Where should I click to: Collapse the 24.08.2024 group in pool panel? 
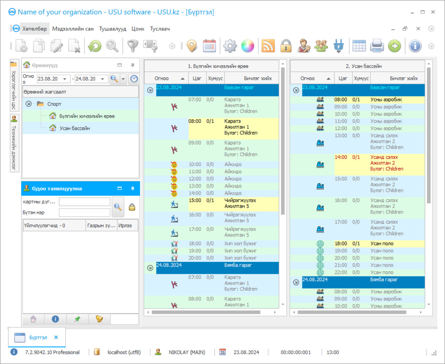(x=296, y=282)
